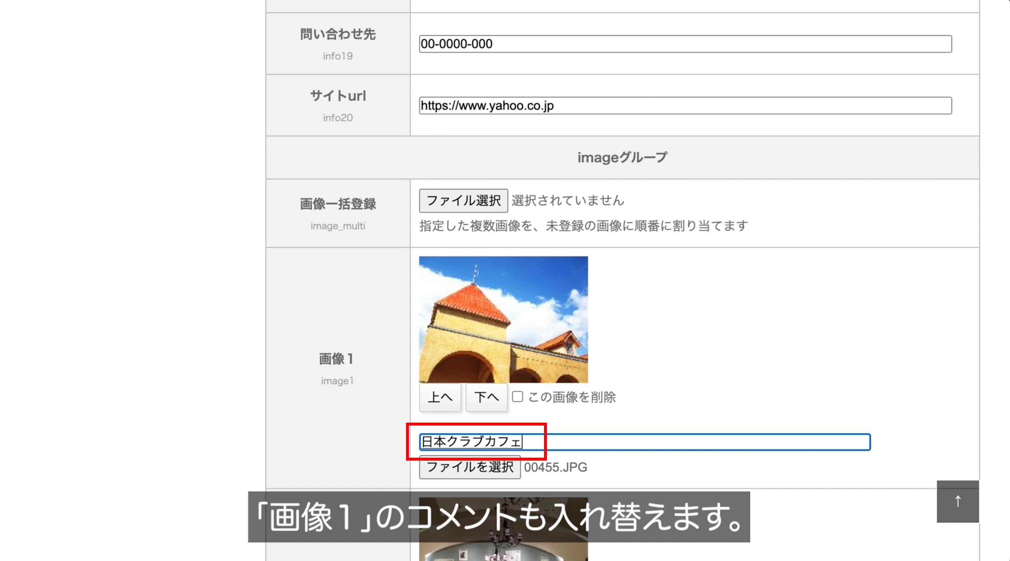Click ファイル選択 for bulk image upload
The height and width of the screenshot is (561, 1010).
[x=463, y=201]
